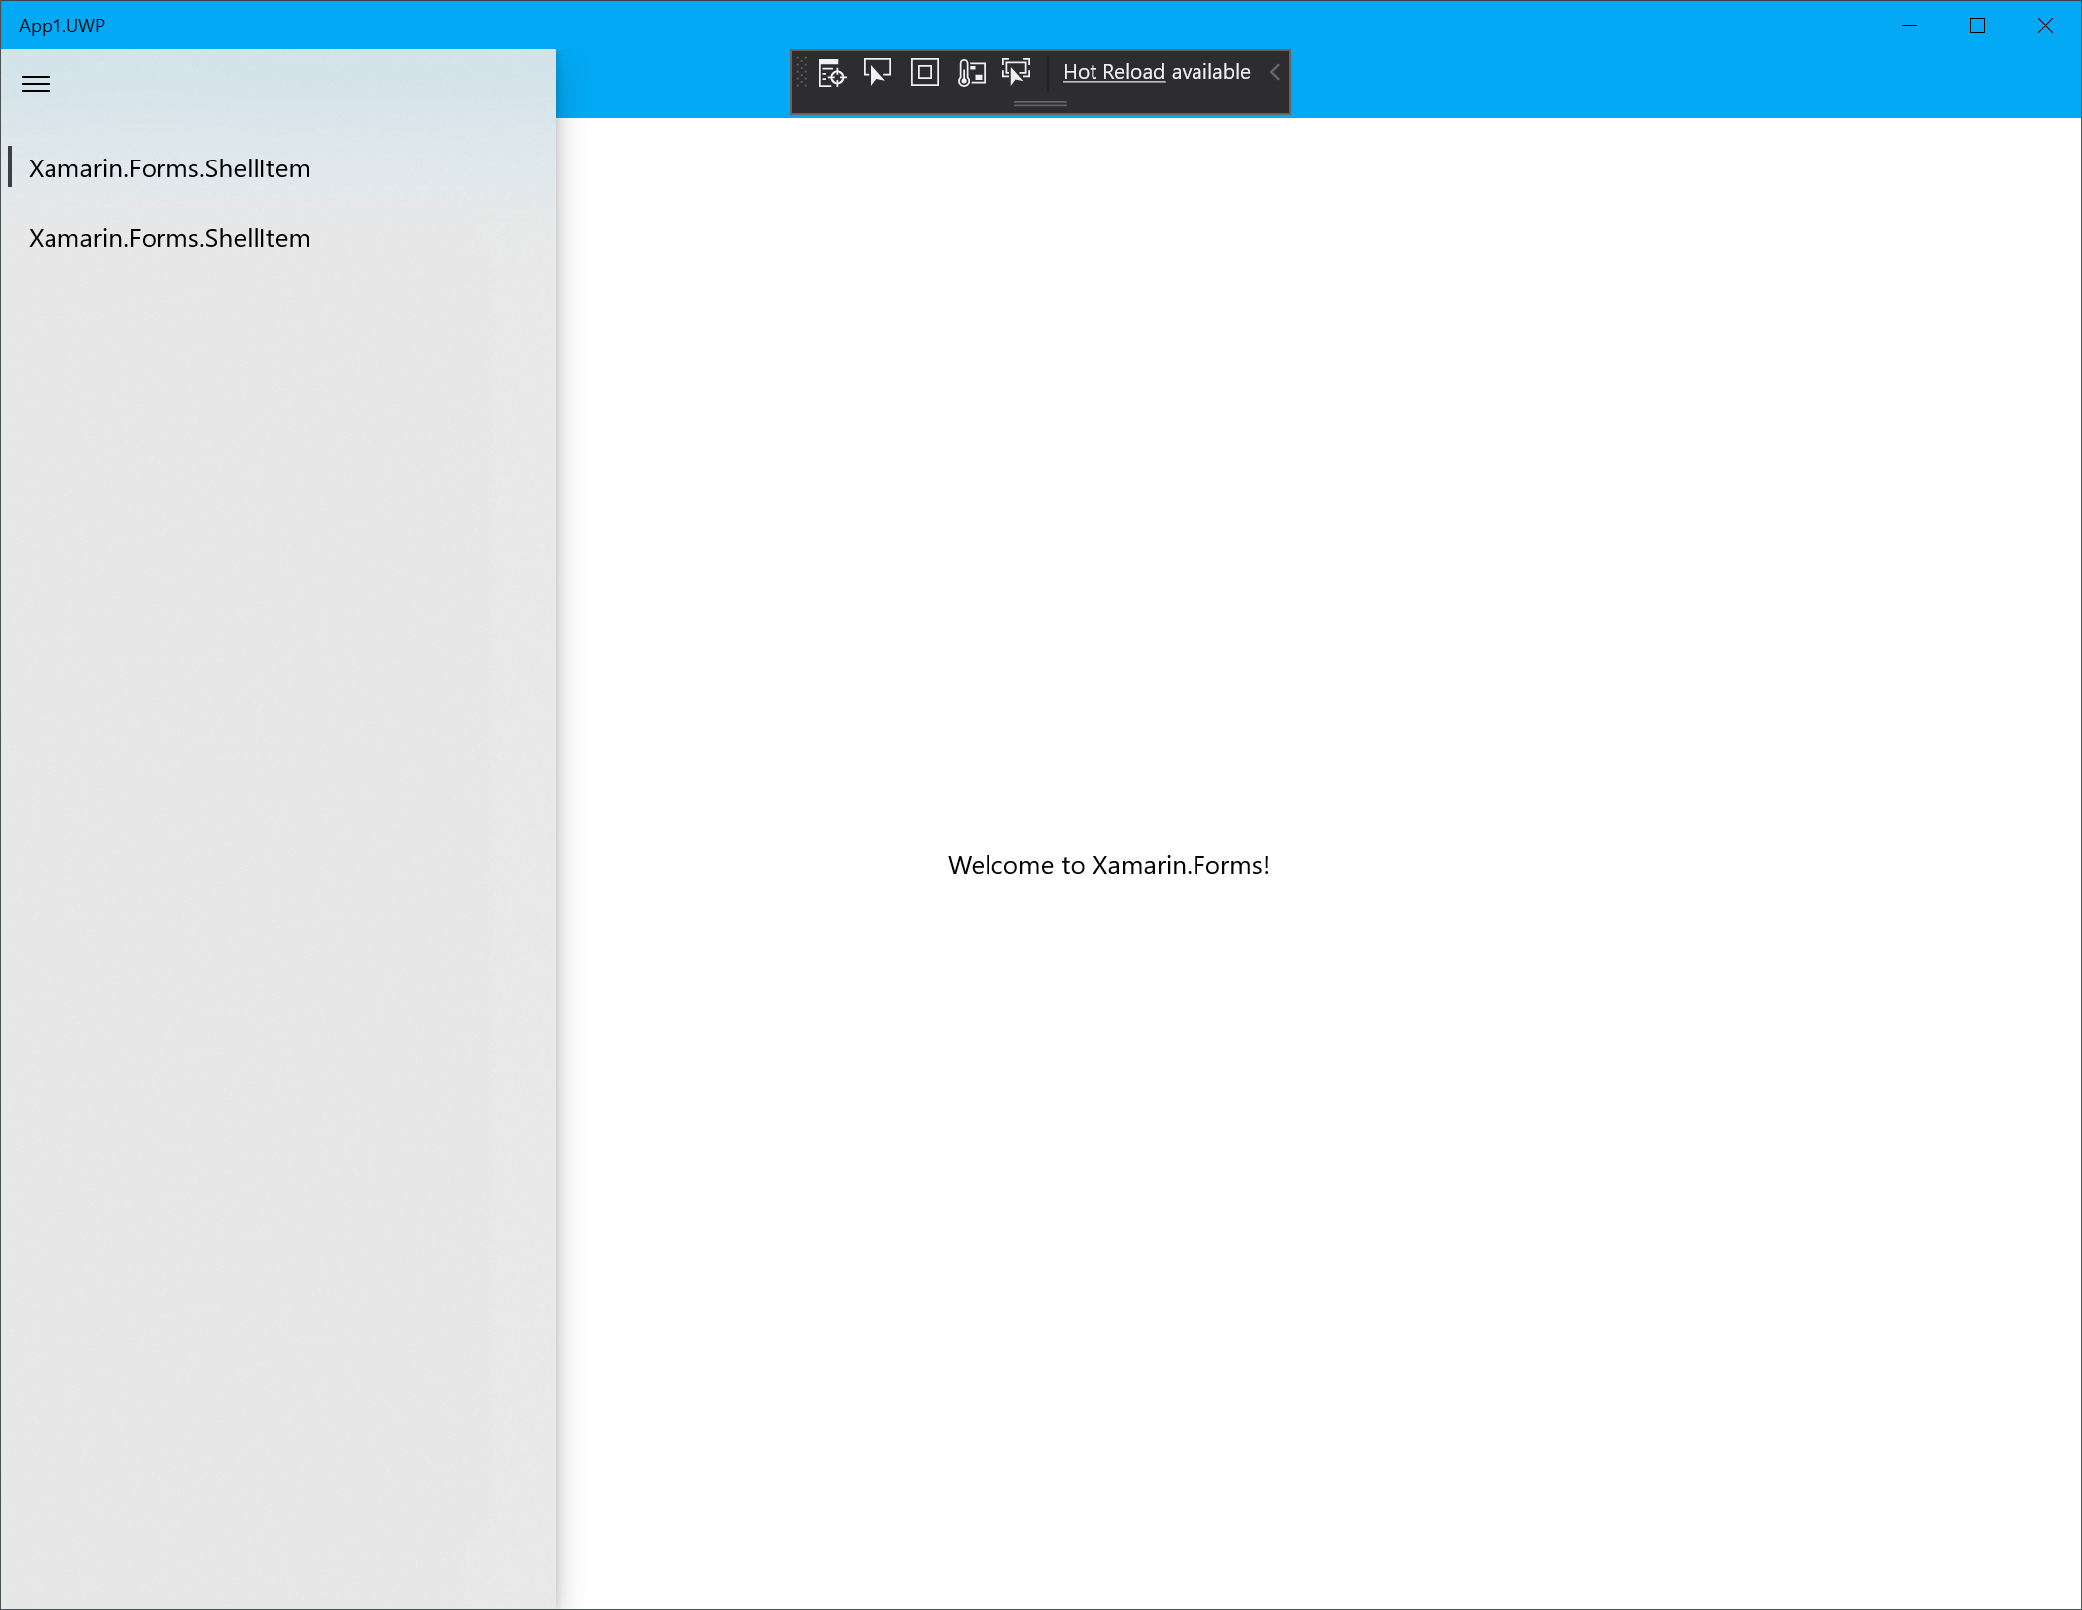Screen dimensions: 2082x1610
Task: Click the blue navigation bar right of toolbar
Action: pyautogui.click(x=1684, y=84)
